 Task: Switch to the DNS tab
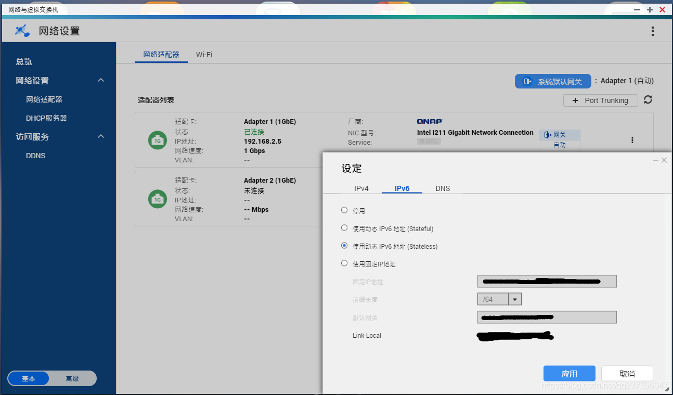443,188
